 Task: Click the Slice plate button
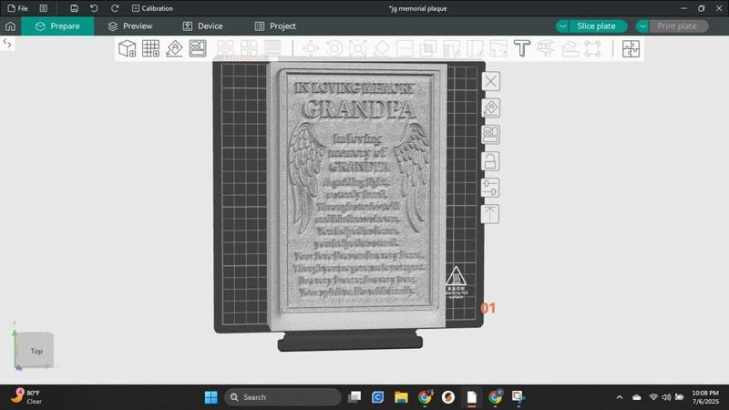tap(597, 26)
